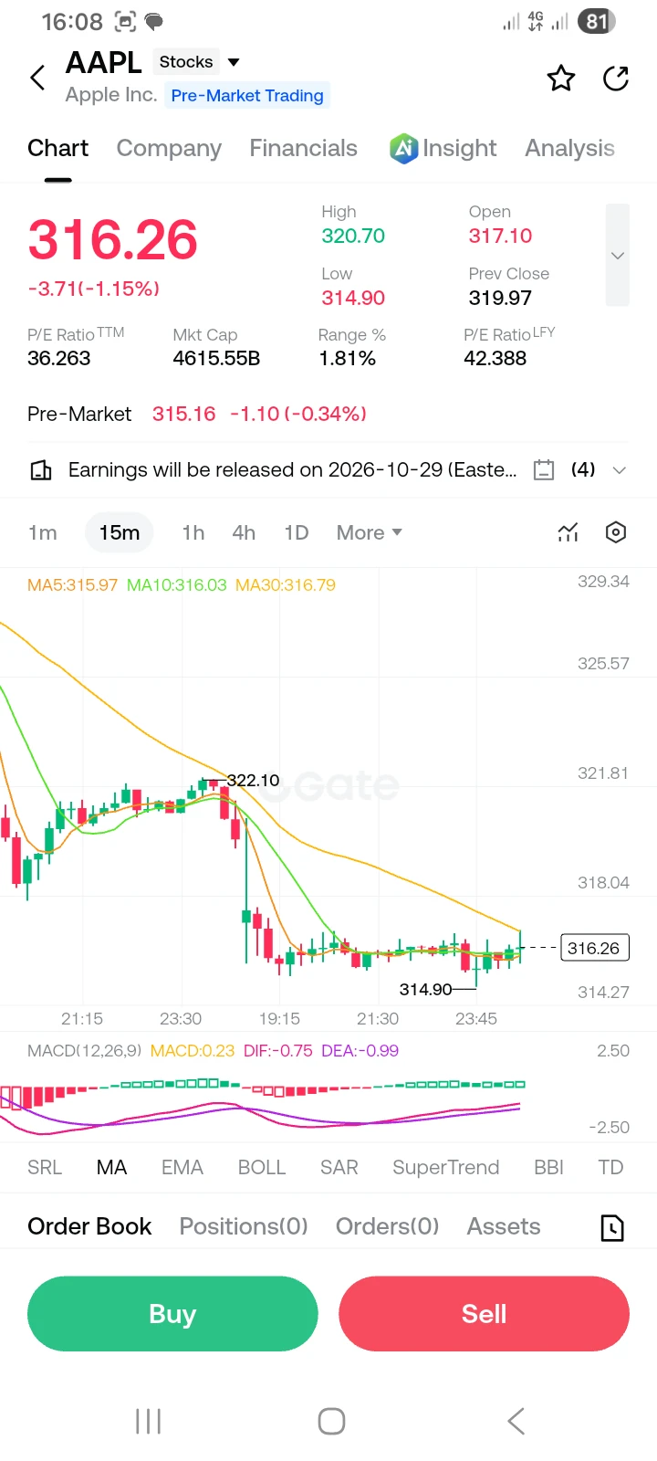Screen dimensions: 657x1461
Task: Tap Android navigation back button
Action: coord(516,1421)
